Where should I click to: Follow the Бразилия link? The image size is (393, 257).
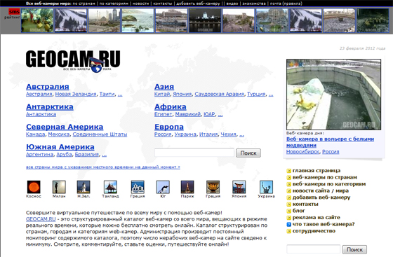87,154
